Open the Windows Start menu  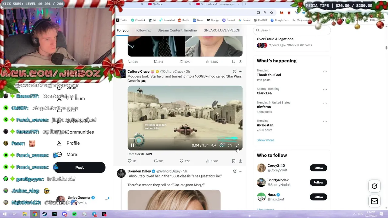pyautogui.click(x=5, y=214)
